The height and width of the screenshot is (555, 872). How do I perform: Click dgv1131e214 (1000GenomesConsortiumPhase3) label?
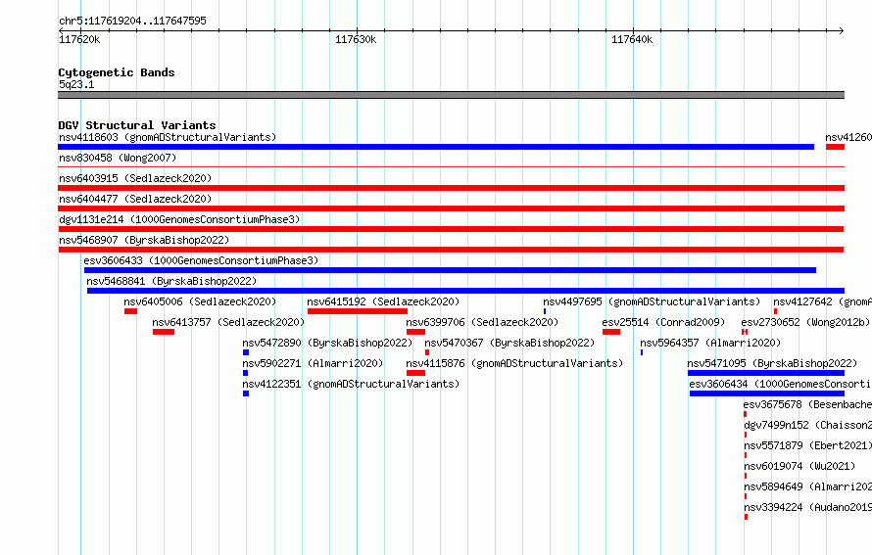tap(179, 219)
